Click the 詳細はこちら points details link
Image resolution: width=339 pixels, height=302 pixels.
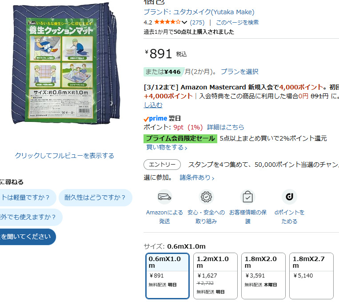(226, 127)
